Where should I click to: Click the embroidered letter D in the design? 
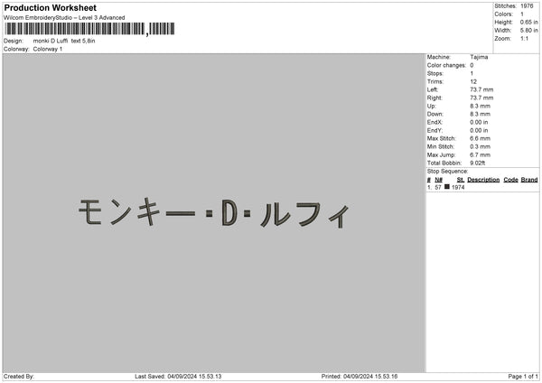click(x=229, y=212)
